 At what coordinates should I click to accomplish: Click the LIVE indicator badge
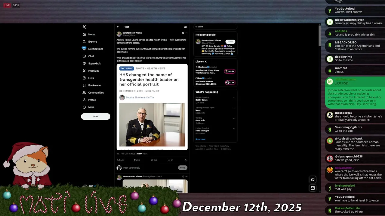7,5
